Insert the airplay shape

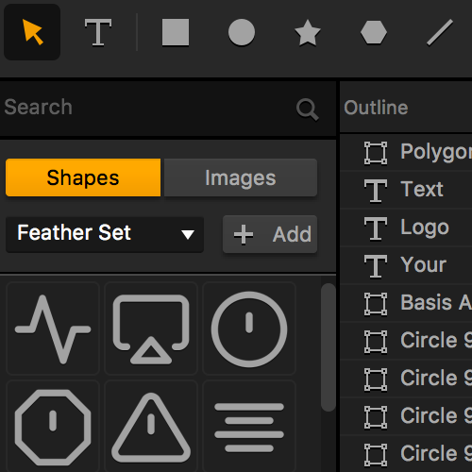pyautogui.click(x=151, y=329)
